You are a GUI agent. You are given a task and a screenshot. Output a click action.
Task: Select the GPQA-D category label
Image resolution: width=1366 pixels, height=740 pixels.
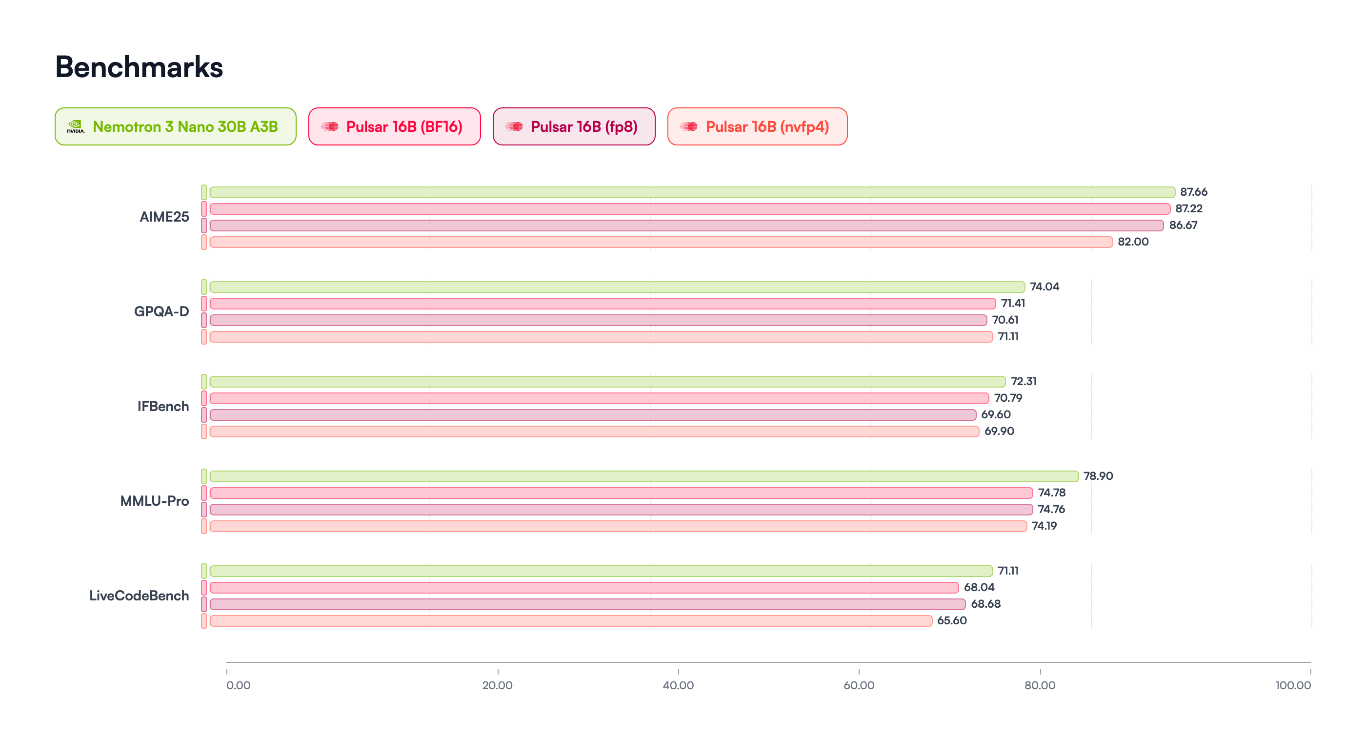tap(161, 311)
